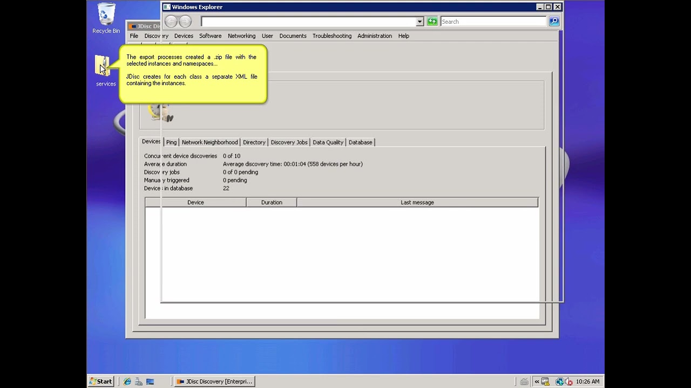Click into the Windows Explorer address field
691x388 pixels.
[309, 22]
